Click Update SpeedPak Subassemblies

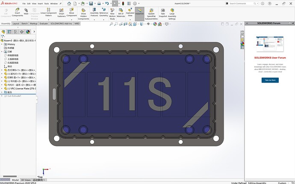(x=151, y=14)
